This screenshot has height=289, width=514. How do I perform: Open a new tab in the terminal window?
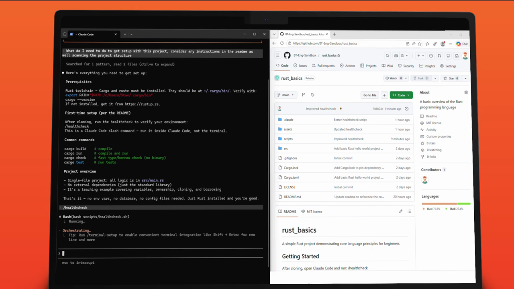[x=125, y=35]
